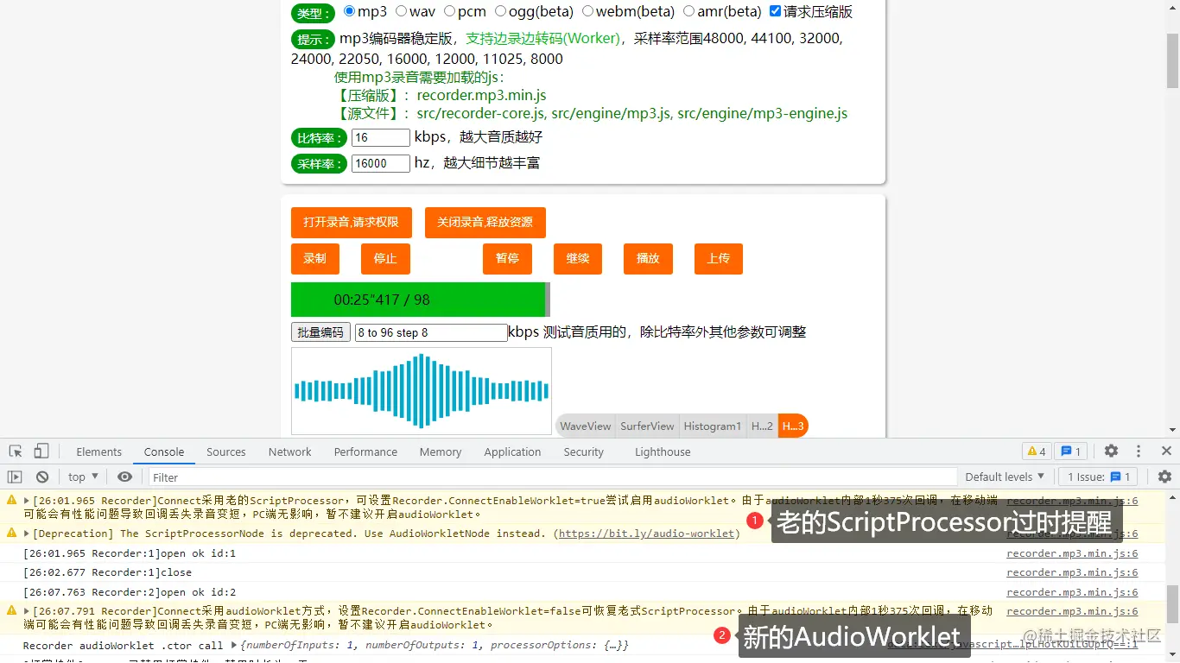Select the WaveView visualization tab

(585, 426)
